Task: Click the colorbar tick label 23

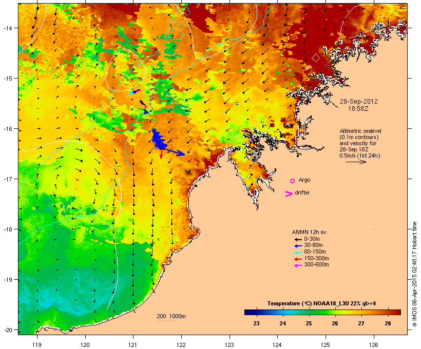Action: [256, 323]
